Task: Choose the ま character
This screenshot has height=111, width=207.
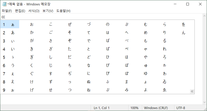Action: pos(127,82)
